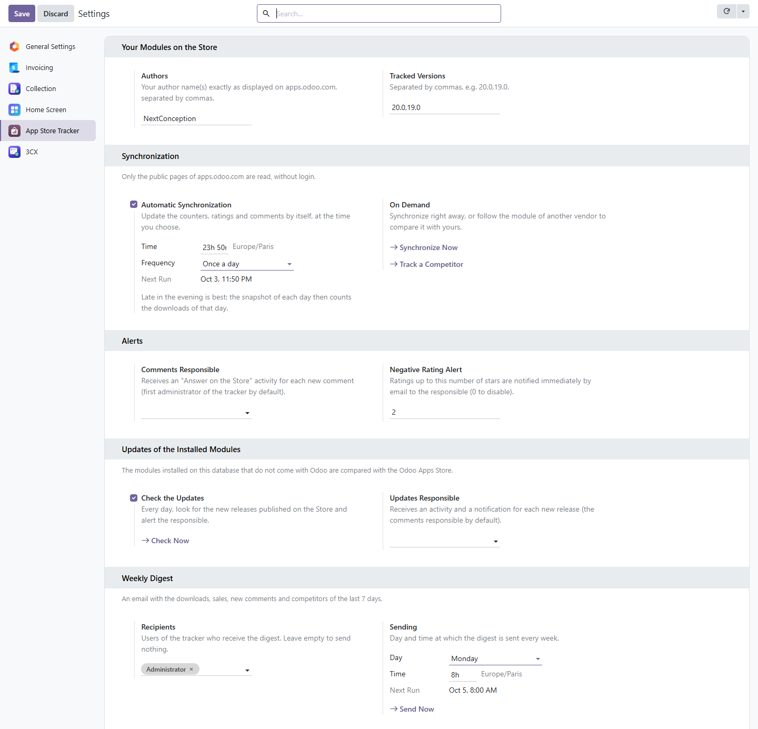
Task: Click the Collection app icon
Action: 15,89
